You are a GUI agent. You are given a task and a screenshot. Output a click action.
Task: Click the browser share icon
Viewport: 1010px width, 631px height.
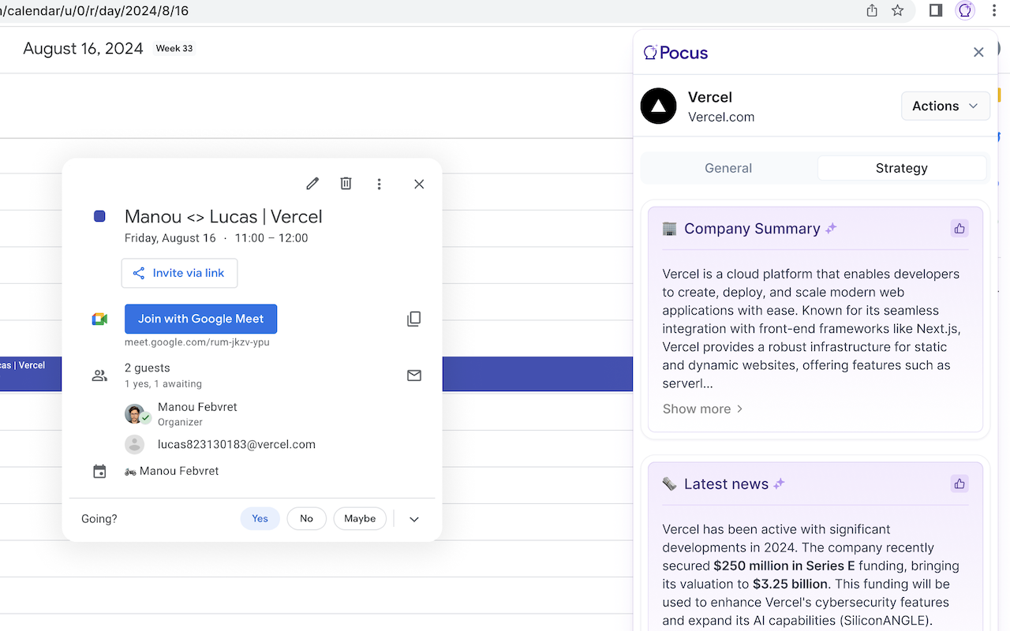point(872,10)
